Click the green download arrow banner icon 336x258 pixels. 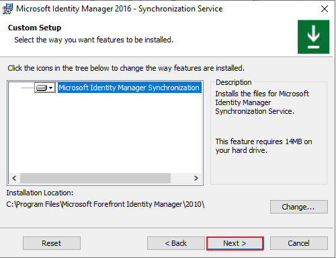pos(313,37)
